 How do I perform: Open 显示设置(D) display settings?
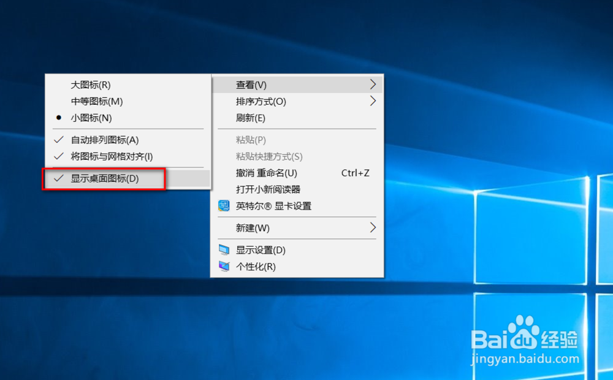pos(297,250)
